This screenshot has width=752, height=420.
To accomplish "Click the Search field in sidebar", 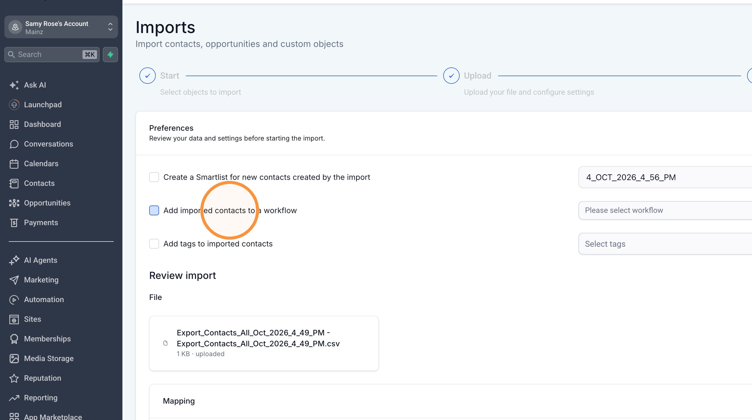I will [52, 55].
